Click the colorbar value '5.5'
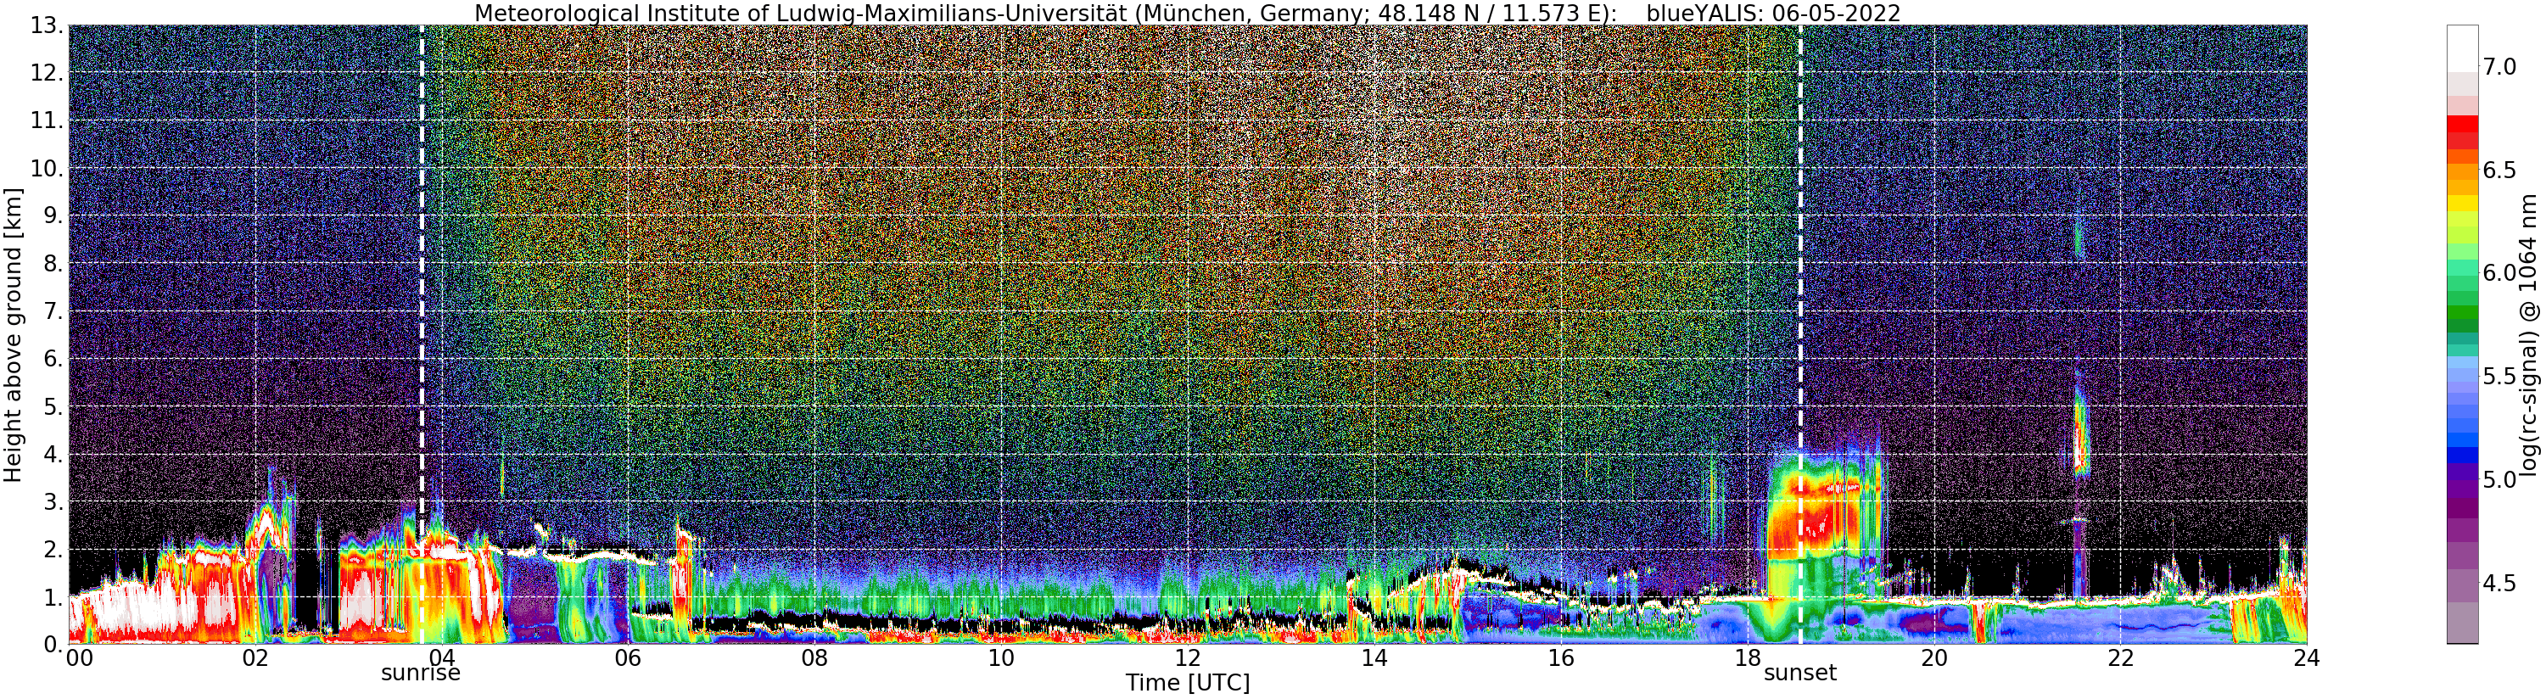Screen dimensions: 2546x699 coord(2499,376)
